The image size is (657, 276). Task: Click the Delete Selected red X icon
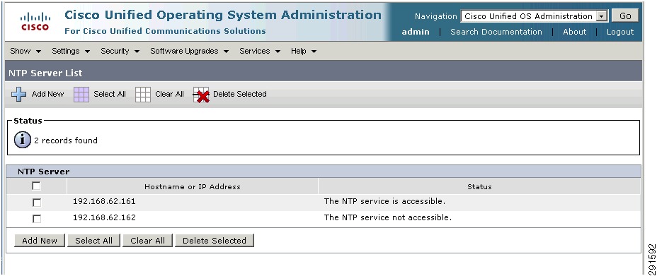(201, 95)
